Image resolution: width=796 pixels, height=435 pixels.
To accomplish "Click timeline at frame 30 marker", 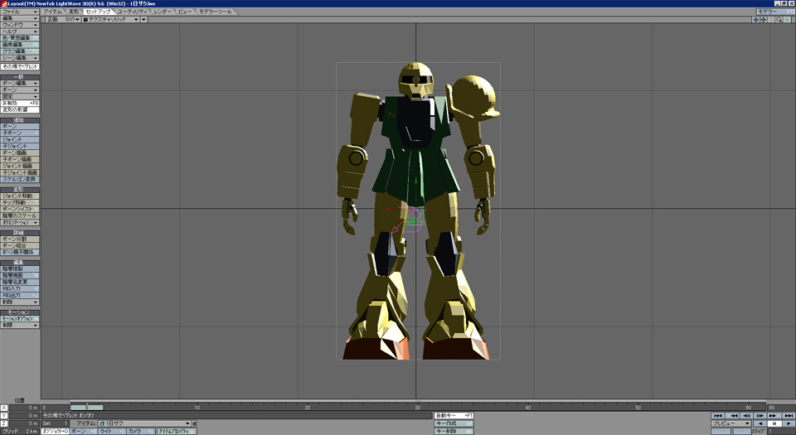I will pos(418,407).
